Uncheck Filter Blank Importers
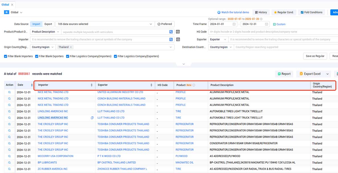The width and height of the screenshot is (338, 173). 6,56
